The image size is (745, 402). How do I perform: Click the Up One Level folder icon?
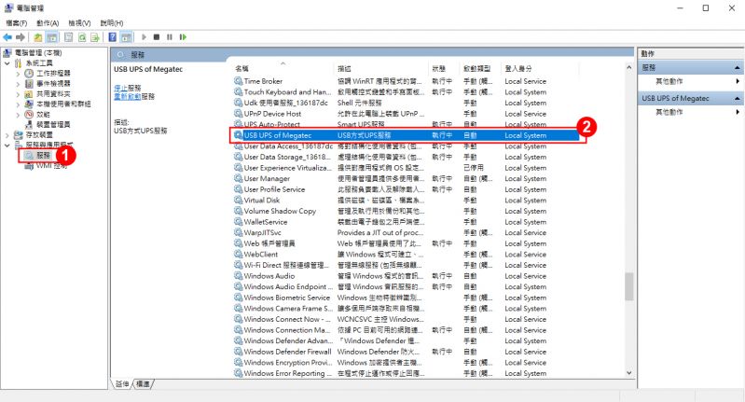coord(38,36)
